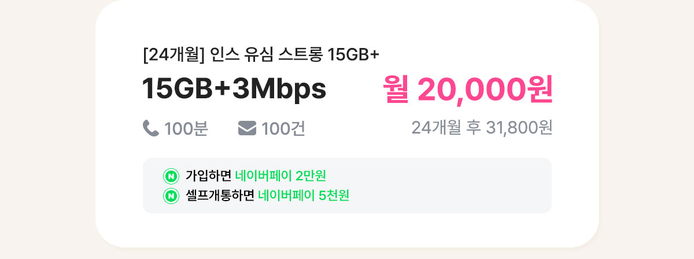This screenshot has width=694, height=259.
Task: Click the 가입하면 benefit text
Action: click(x=208, y=175)
